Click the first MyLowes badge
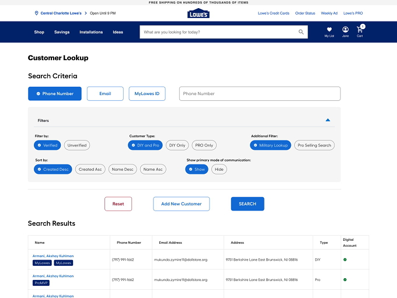The width and height of the screenshot is (397, 298). coord(42,263)
